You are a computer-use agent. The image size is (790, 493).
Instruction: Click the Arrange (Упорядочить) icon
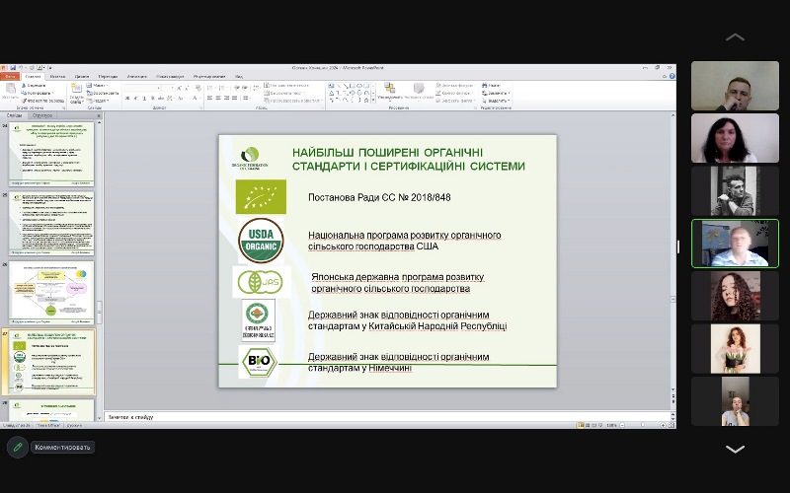(389, 91)
